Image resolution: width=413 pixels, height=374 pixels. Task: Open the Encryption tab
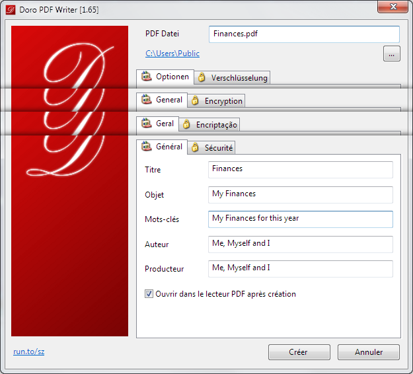click(x=216, y=101)
